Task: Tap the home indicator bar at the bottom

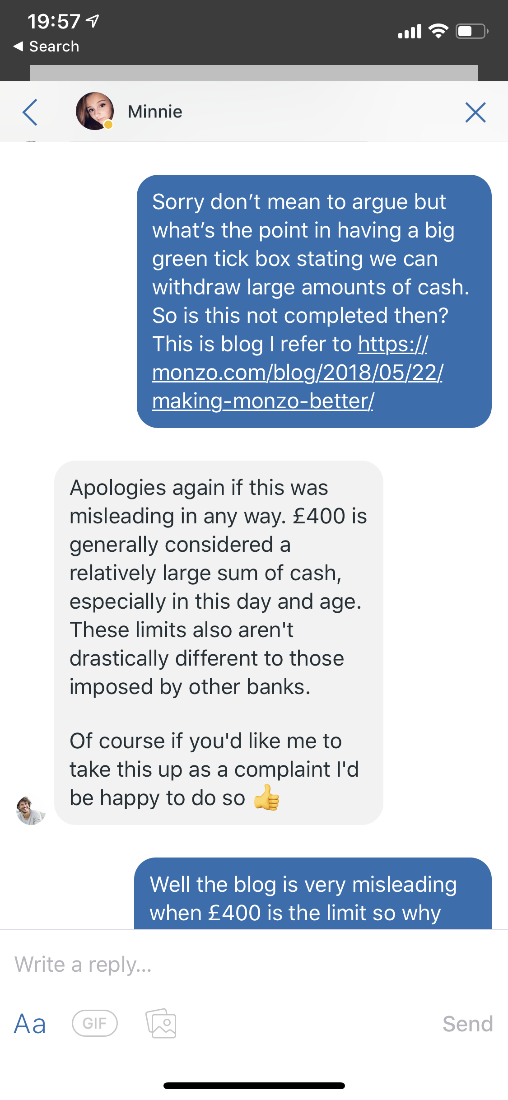Action: [254, 1086]
